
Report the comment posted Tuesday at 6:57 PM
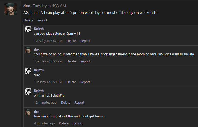[85, 41]
